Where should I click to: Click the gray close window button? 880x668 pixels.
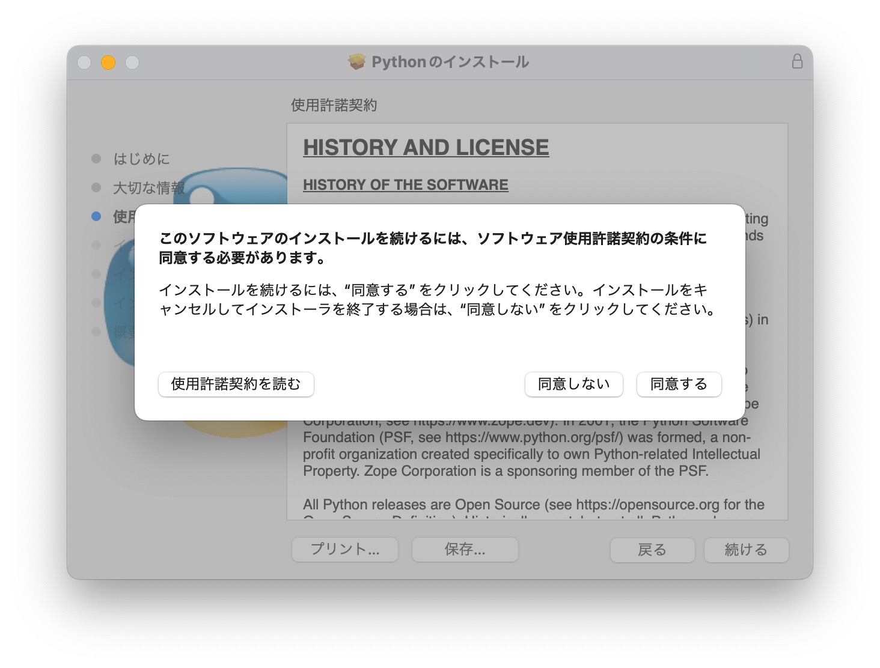(x=84, y=62)
